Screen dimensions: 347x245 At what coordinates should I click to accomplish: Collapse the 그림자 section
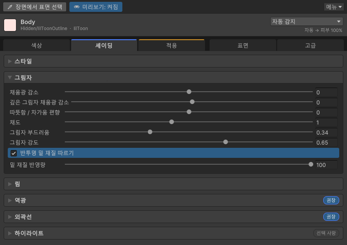point(173,78)
